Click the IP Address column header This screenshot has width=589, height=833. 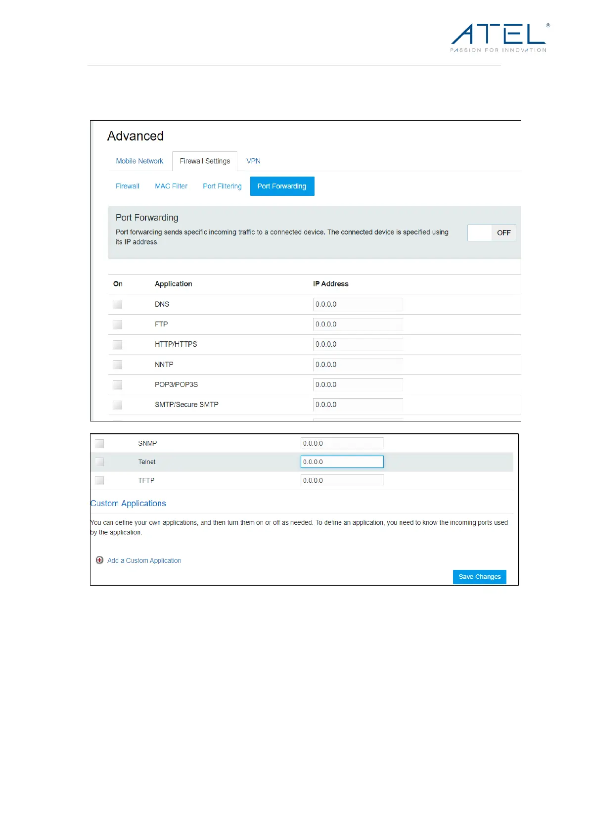pos(331,284)
